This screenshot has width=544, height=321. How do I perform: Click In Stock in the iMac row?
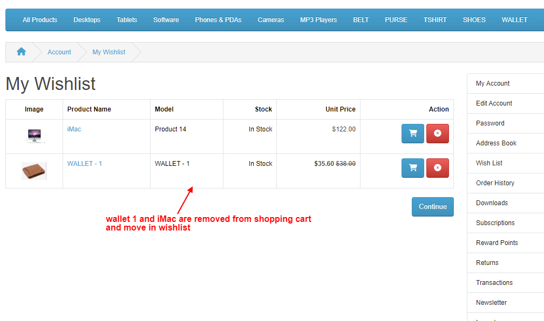(x=260, y=129)
